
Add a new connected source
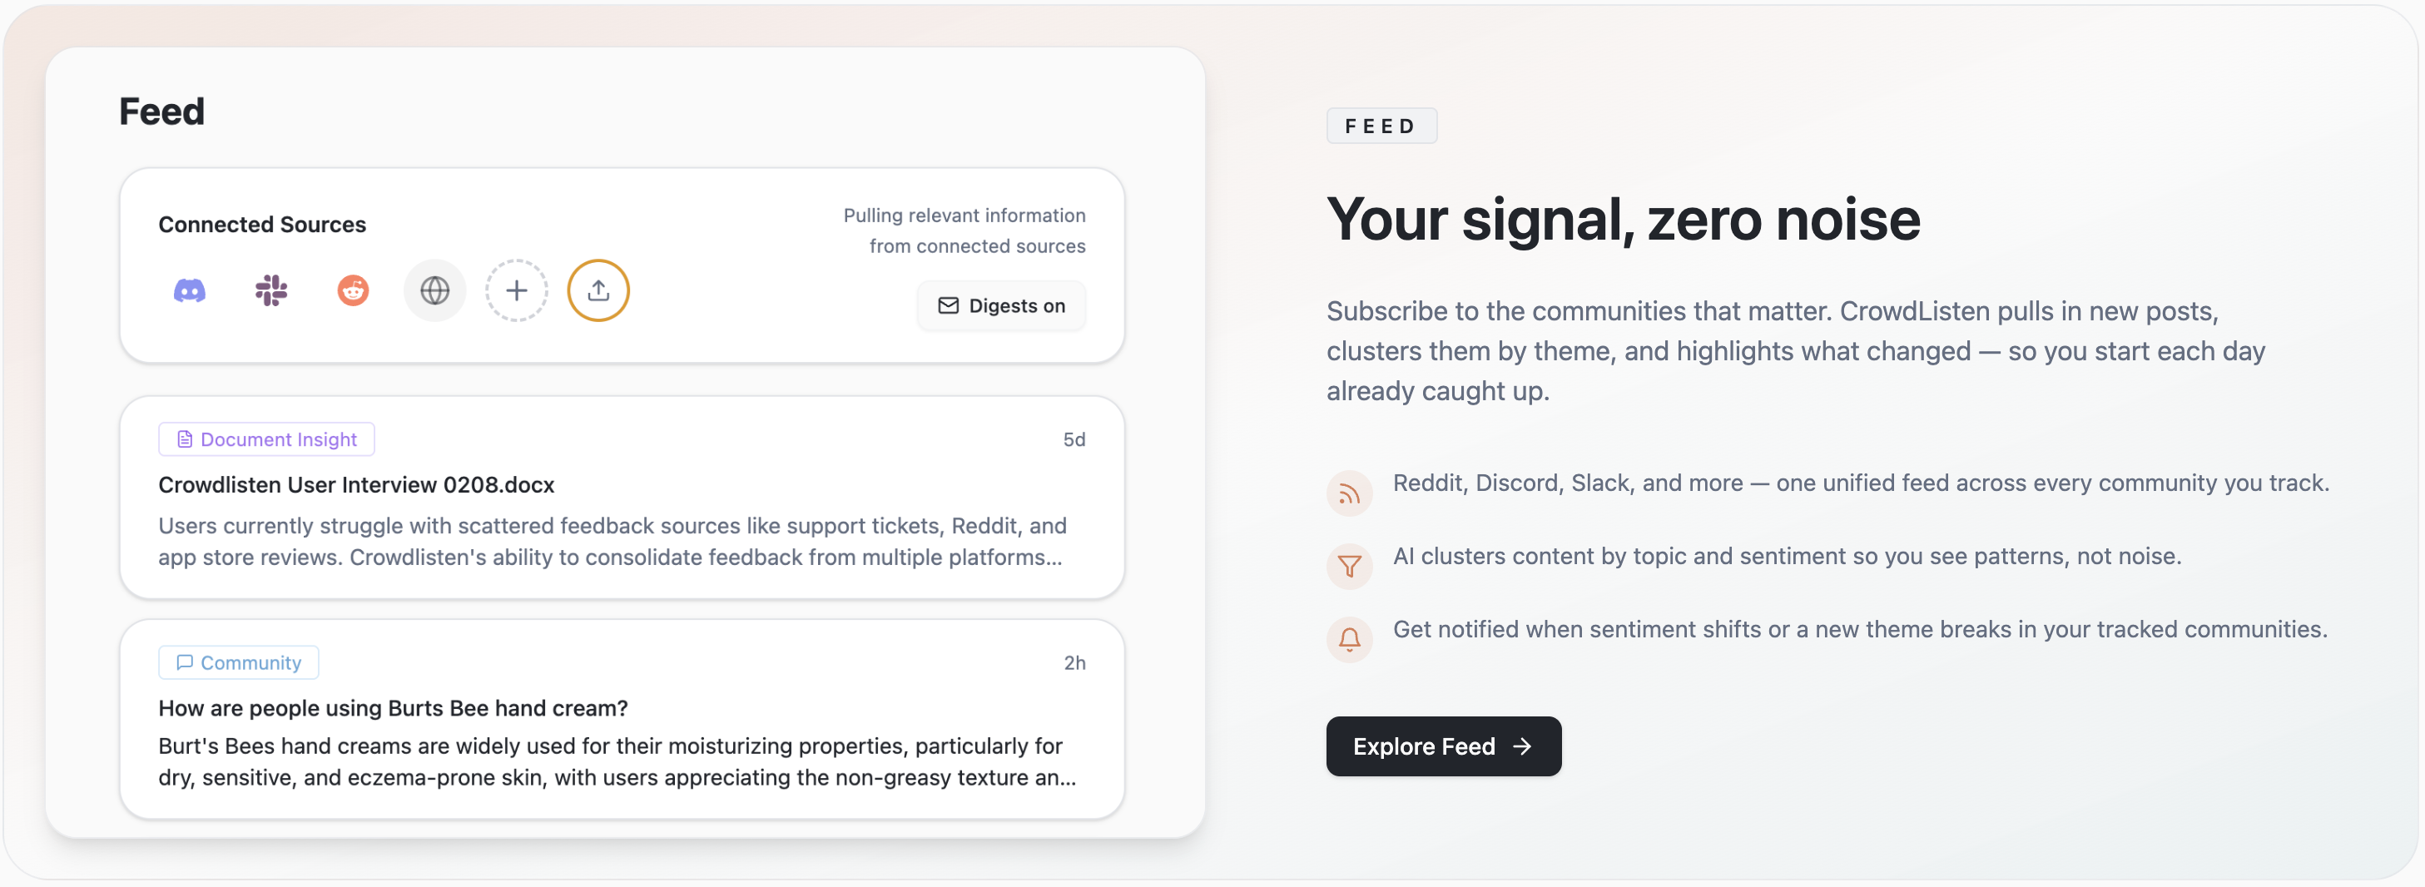click(516, 290)
